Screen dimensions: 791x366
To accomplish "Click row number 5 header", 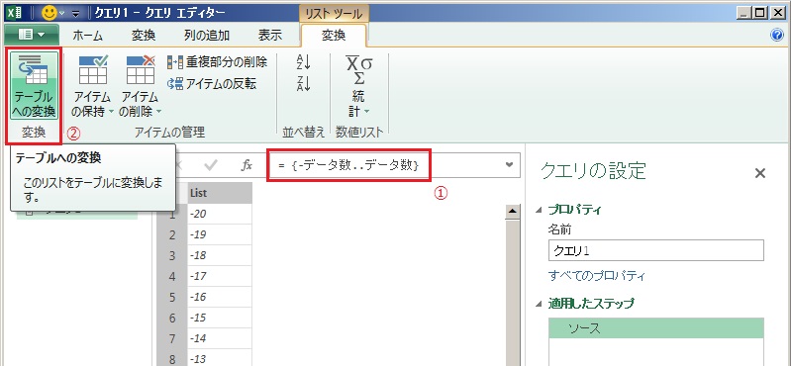I will click(x=172, y=297).
